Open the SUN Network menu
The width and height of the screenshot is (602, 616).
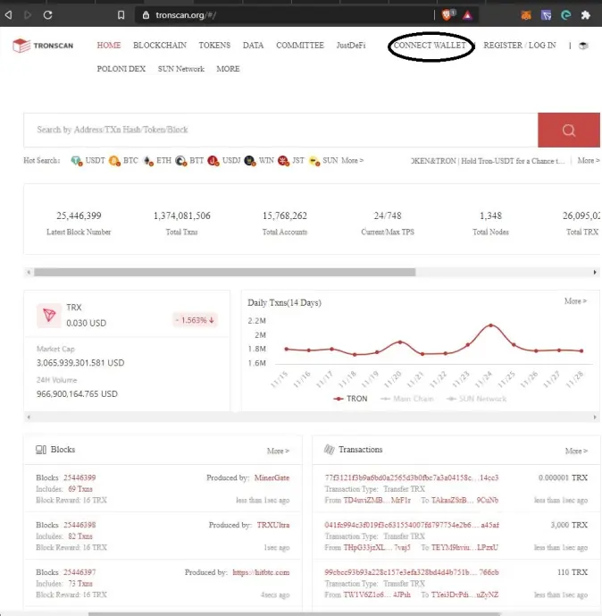181,69
